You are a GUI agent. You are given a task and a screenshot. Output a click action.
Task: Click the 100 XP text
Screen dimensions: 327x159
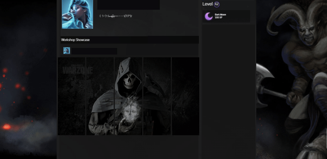pos(218,18)
